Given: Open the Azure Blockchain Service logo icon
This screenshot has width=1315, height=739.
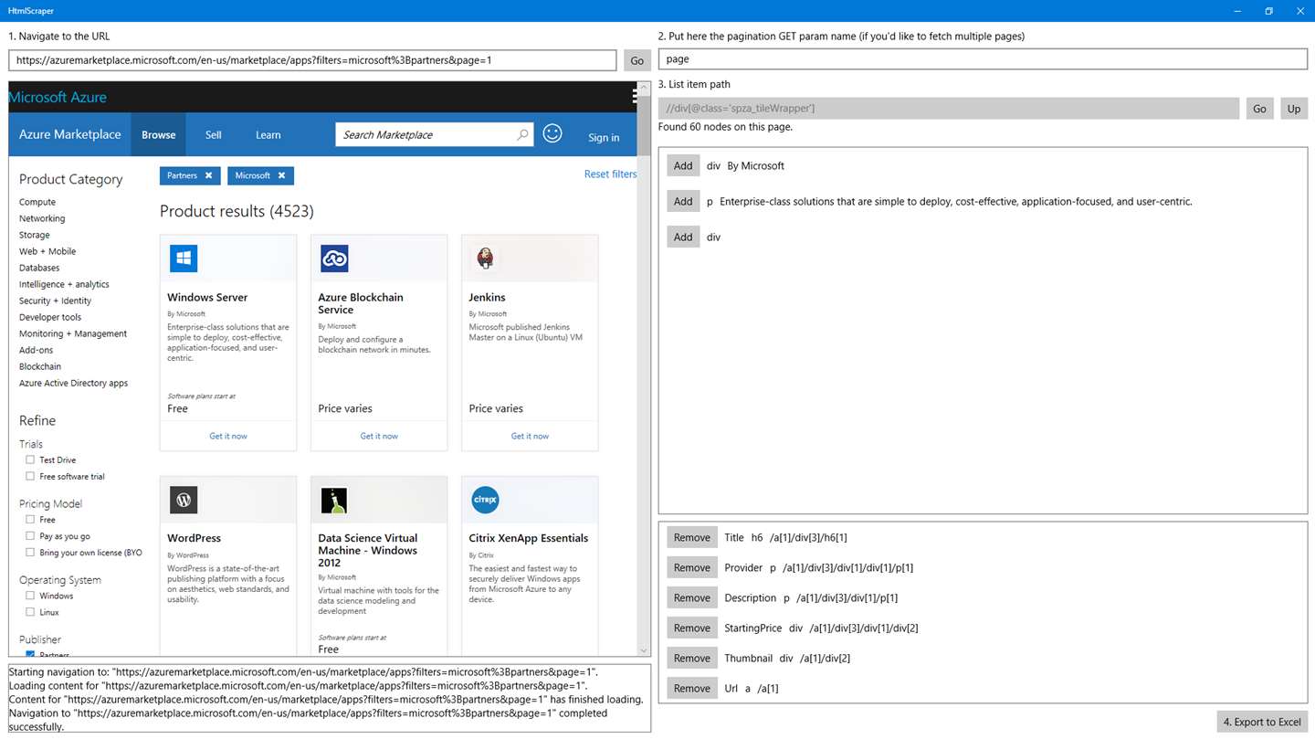Looking at the screenshot, I should (334, 259).
